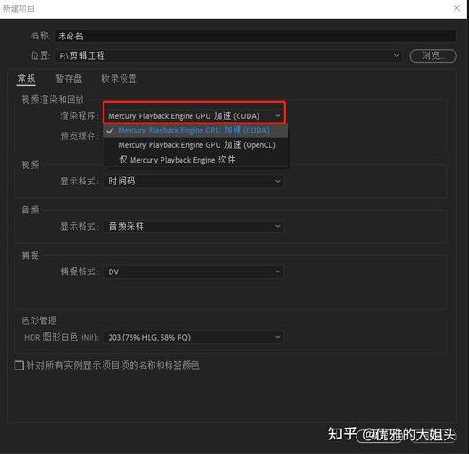
Task: Click the checkmark beside the CUDA entry
Action: click(x=110, y=131)
